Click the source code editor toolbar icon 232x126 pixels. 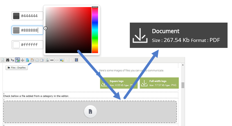pos(3,60)
